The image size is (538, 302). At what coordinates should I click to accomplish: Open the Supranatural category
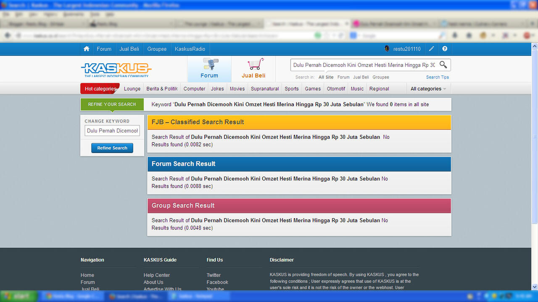(x=265, y=89)
